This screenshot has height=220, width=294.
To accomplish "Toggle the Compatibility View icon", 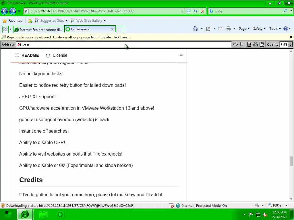I will [x=188, y=11].
